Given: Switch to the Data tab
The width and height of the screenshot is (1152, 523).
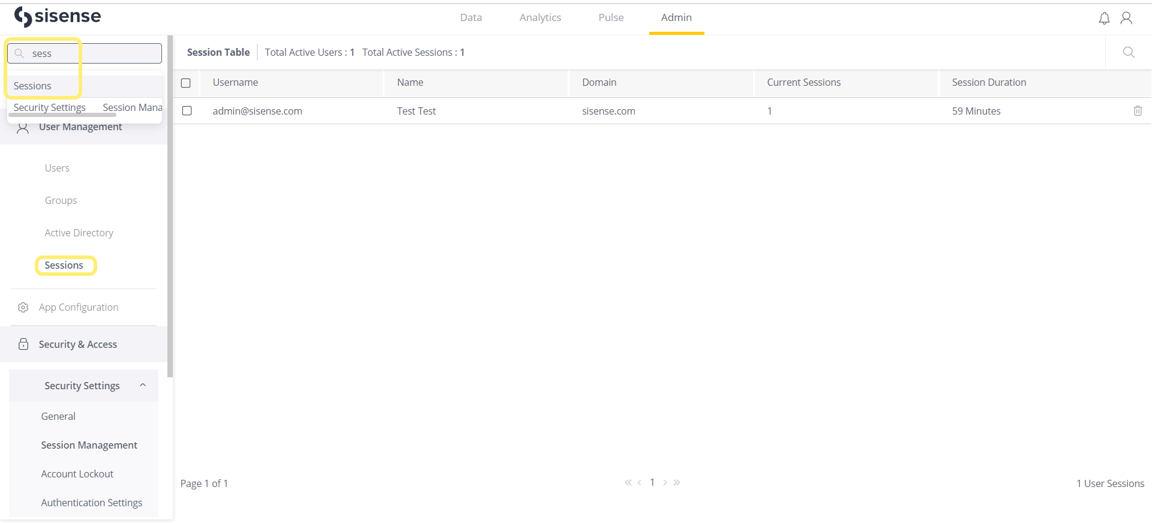Looking at the screenshot, I should tap(471, 18).
